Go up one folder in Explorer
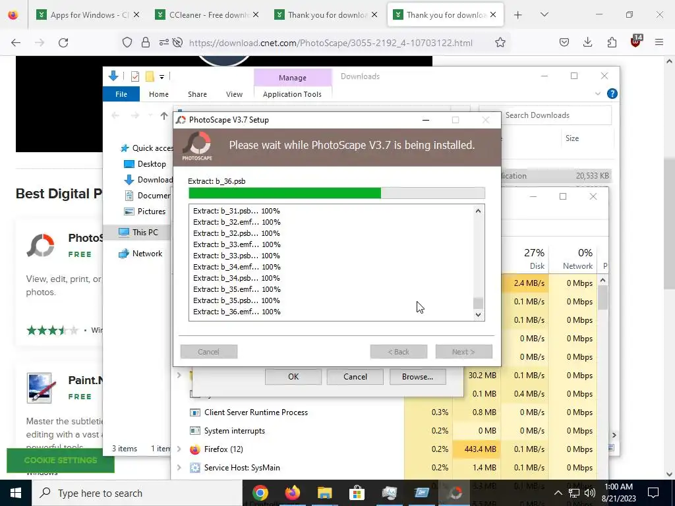This screenshot has height=506, width=675. click(163, 116)
